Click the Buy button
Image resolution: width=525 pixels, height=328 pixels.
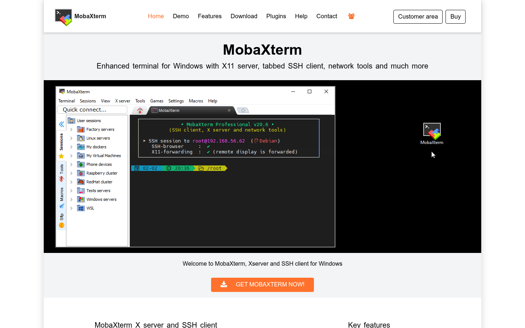(x=455, y=17)
